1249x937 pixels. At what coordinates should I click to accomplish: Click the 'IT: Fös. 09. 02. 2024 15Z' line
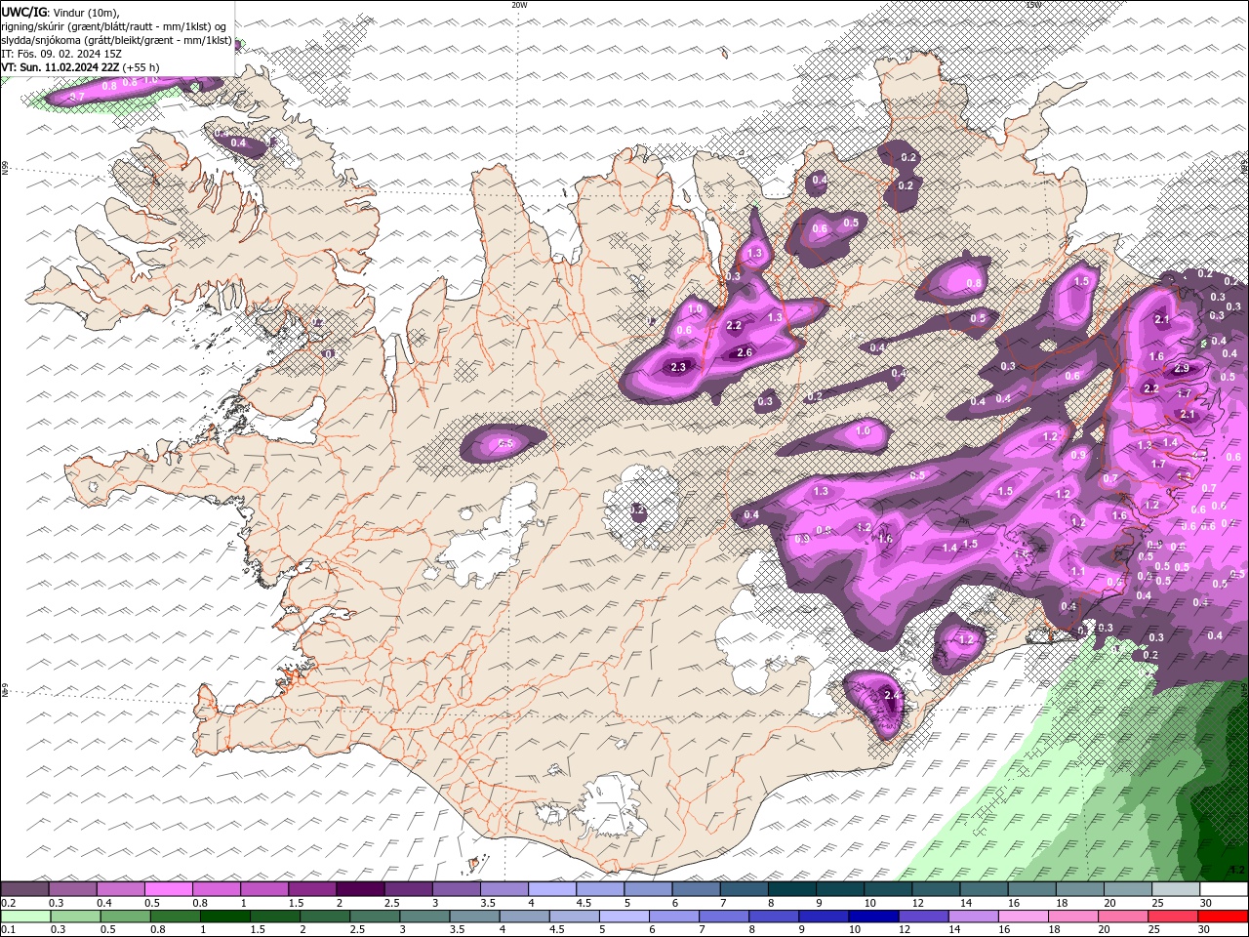(61, 54)
